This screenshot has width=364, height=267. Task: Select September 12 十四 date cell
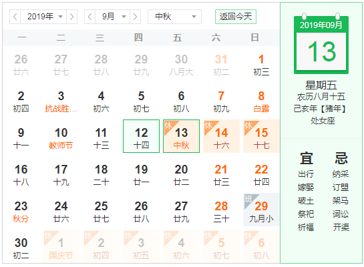click(141, 136)
